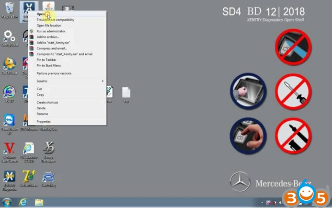
Task: Select the Vediamo Start Center shortcut
Action: 10,152
